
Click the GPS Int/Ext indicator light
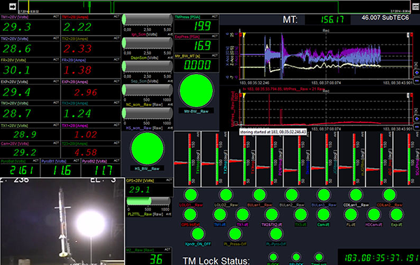pos(190,215)
